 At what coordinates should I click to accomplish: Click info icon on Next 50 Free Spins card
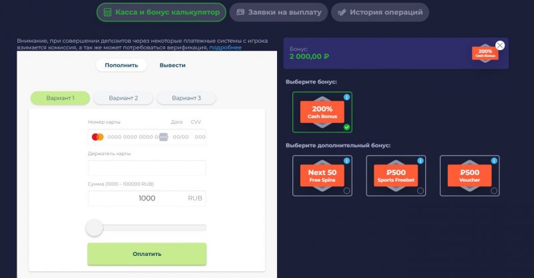[346, 161]
